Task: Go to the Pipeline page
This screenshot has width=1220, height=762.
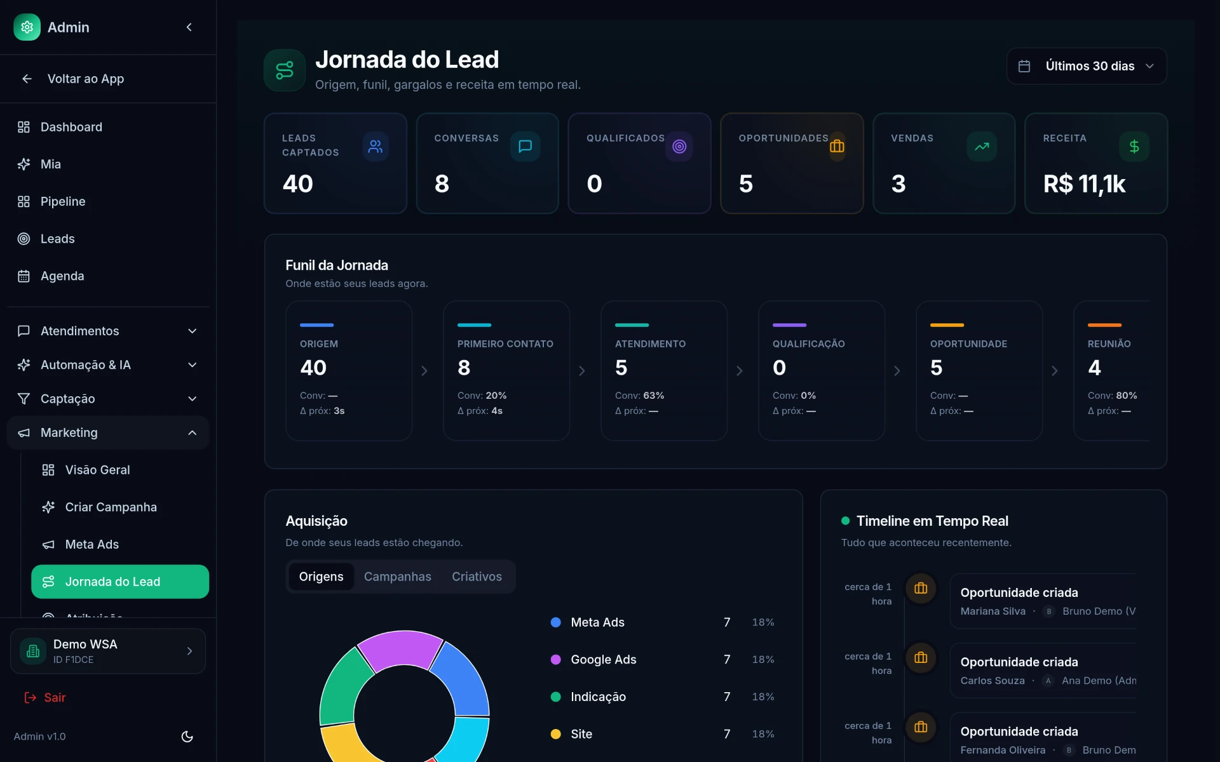Action: coord(108,201)
